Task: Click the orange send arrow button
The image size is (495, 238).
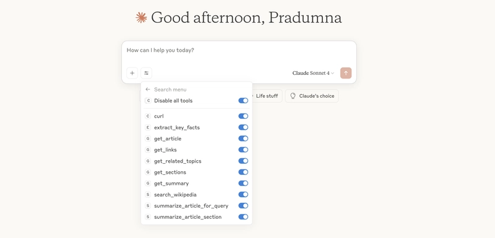Action: click(x=346, y=73)
